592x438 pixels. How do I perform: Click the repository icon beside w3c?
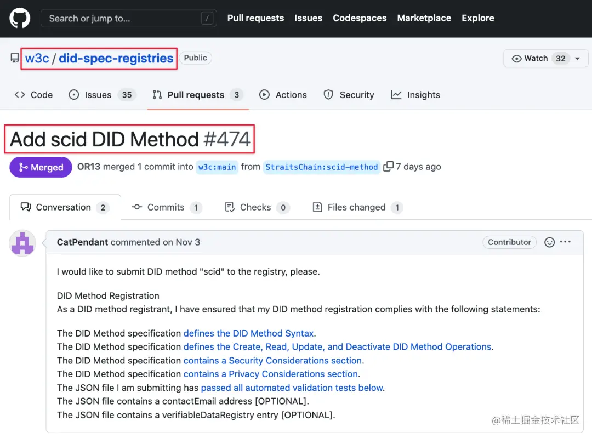[x=15, y=58]
